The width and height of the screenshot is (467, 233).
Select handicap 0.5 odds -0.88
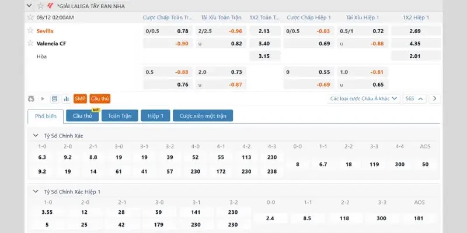tap(168, 72)
